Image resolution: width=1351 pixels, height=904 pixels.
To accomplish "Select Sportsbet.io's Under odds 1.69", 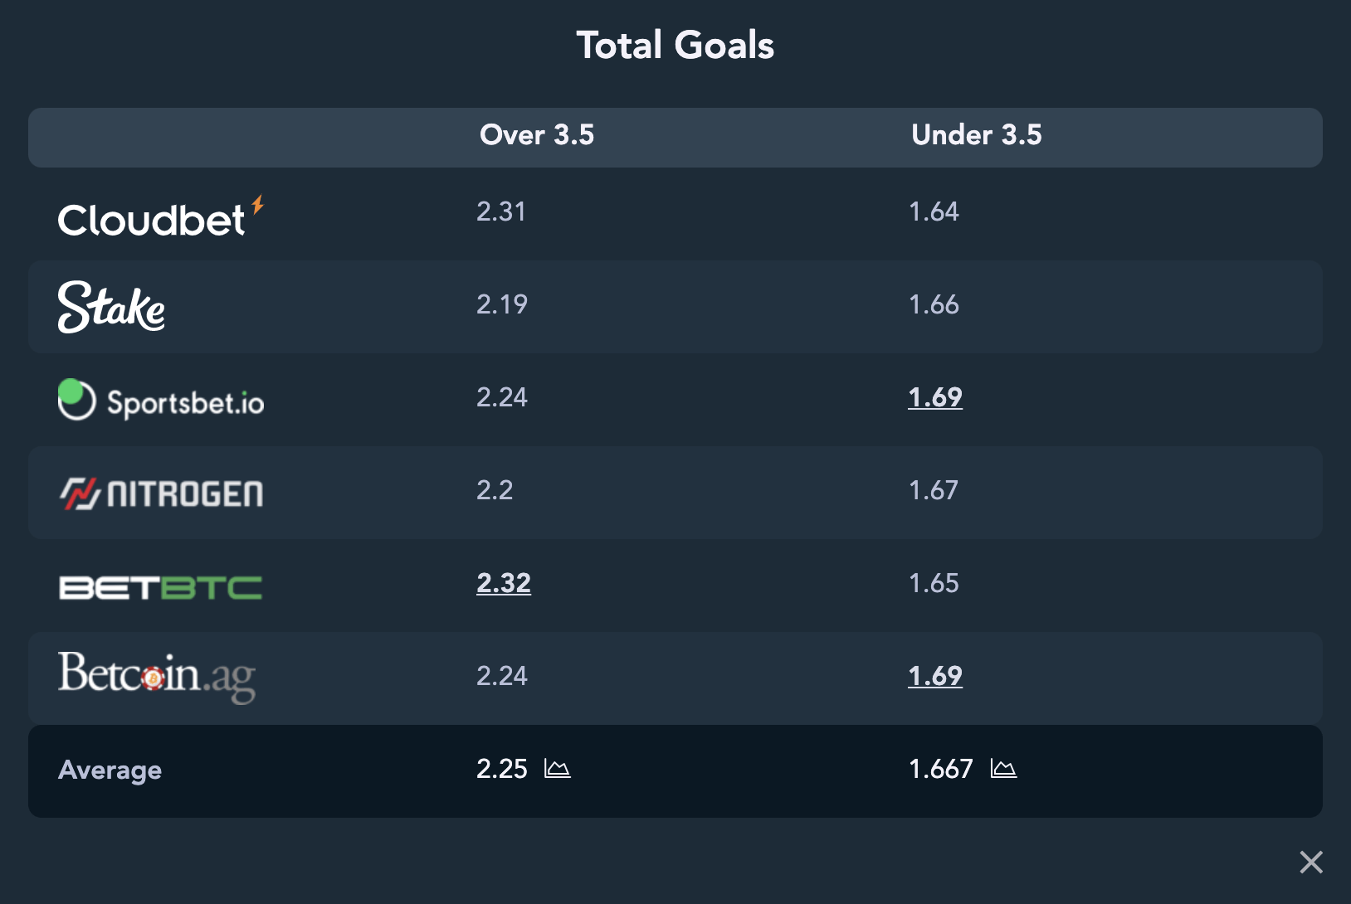I will click(x=935, y=397).
